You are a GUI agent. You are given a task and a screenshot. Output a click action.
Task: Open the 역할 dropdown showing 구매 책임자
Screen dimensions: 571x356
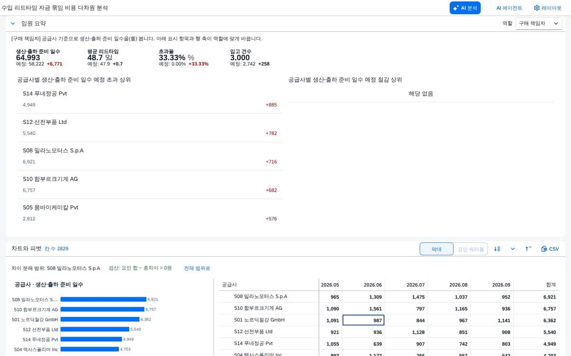point(539,23)
